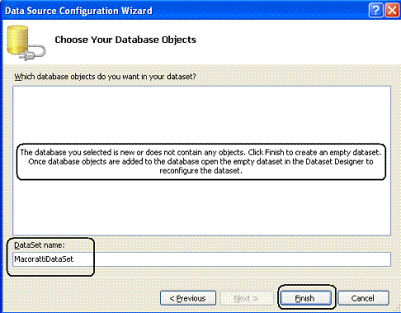401x313 pixels.
Task: Click 'Once database objects are added' line
Action: (200, 161)
